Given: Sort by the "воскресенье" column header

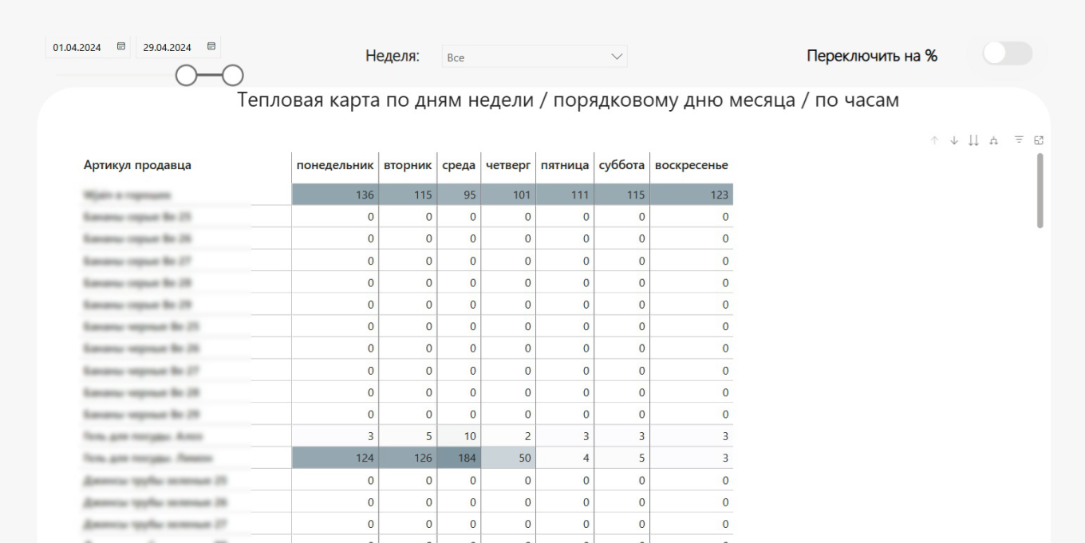Looking at the screenshot, I should coord(692,165).
